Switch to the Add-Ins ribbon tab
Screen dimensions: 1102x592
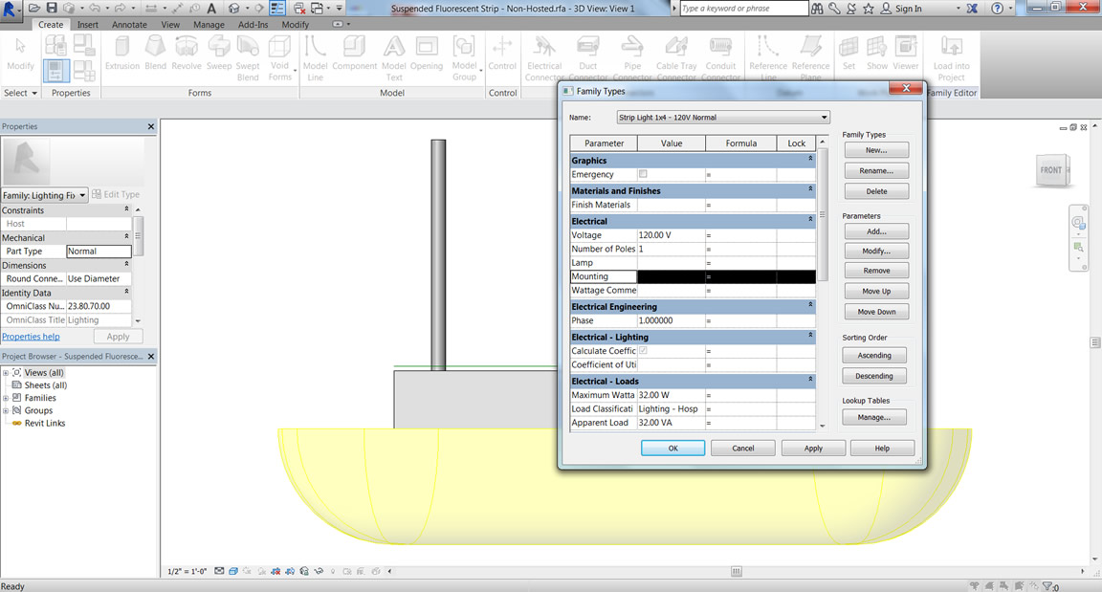tap(253, 25)
